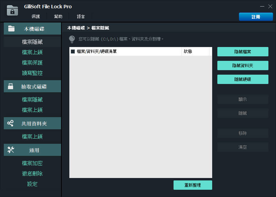
Task: Open the 幫助 menu
Action: coord(58,17)
